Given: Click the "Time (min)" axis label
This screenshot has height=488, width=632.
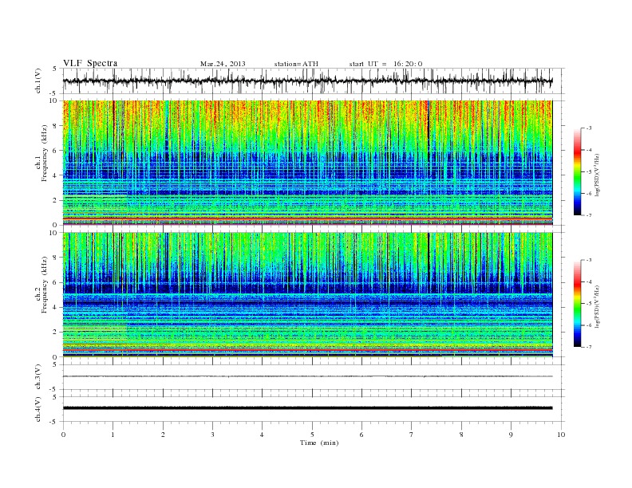Looking at the screenshot, I should pyautogui.click(x=319, y=443).
